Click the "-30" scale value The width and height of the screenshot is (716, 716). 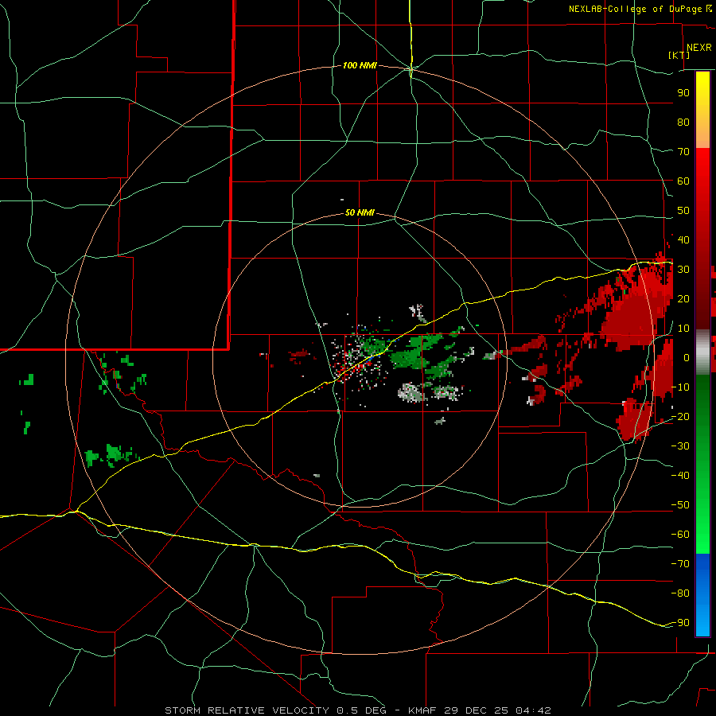tap(681, 446)
